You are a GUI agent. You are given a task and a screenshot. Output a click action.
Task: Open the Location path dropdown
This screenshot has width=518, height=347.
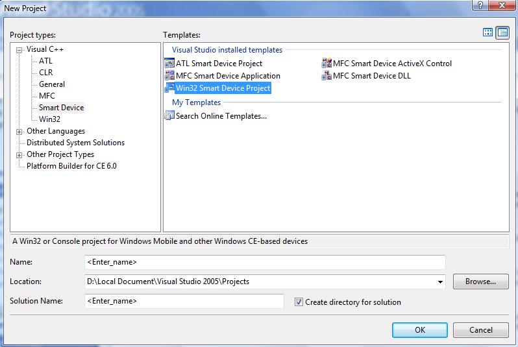(440, 281)
